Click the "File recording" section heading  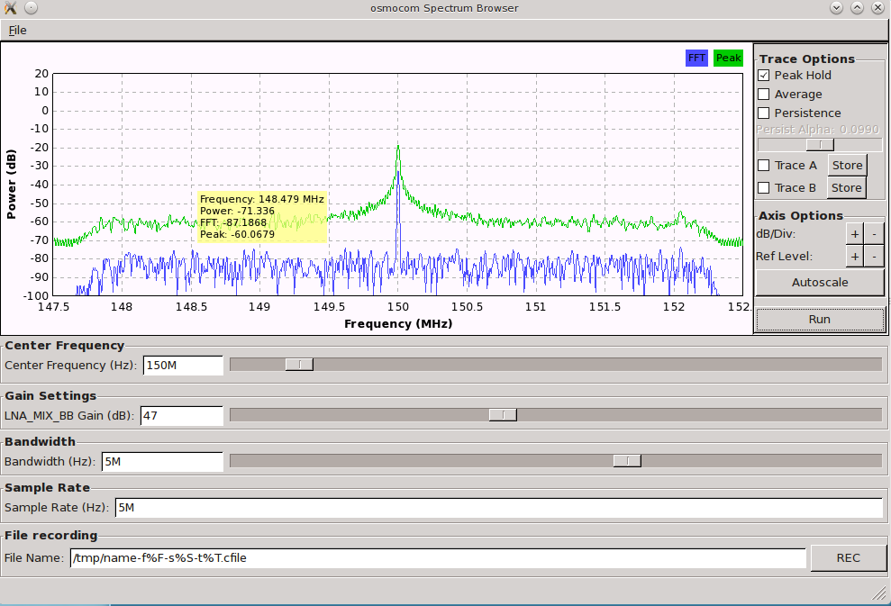[51, 536]
